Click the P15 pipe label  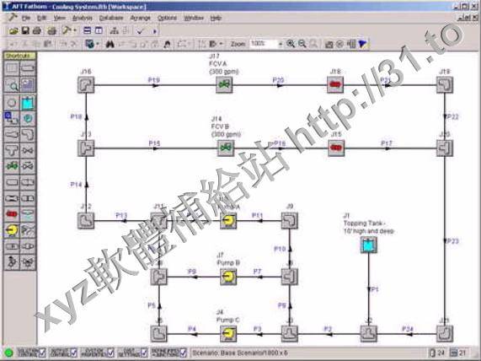(154, 143)
